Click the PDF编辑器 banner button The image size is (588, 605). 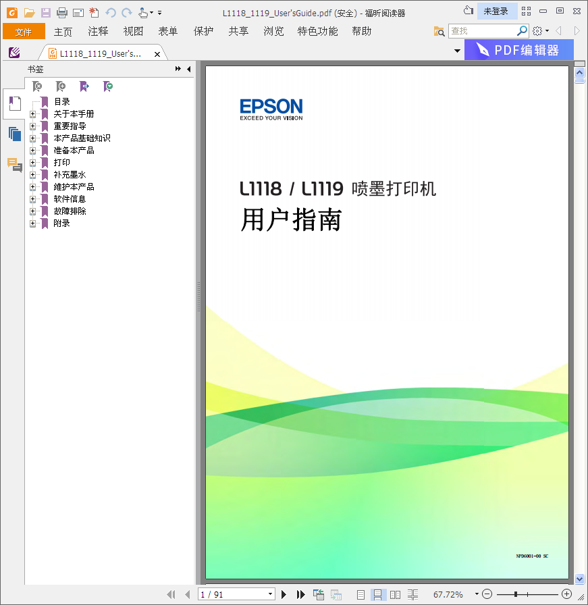coord(519,50)
